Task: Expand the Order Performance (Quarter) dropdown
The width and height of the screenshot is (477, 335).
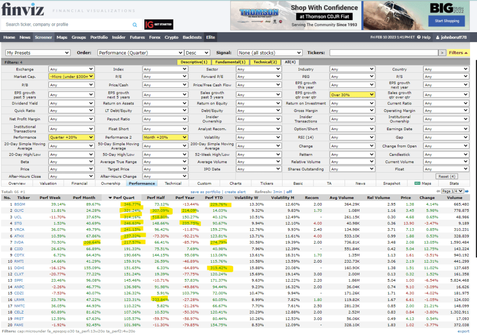Action: tap(140, 53)
